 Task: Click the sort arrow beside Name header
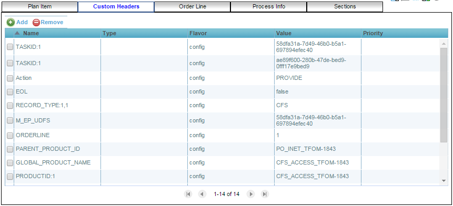pos(17,33)
